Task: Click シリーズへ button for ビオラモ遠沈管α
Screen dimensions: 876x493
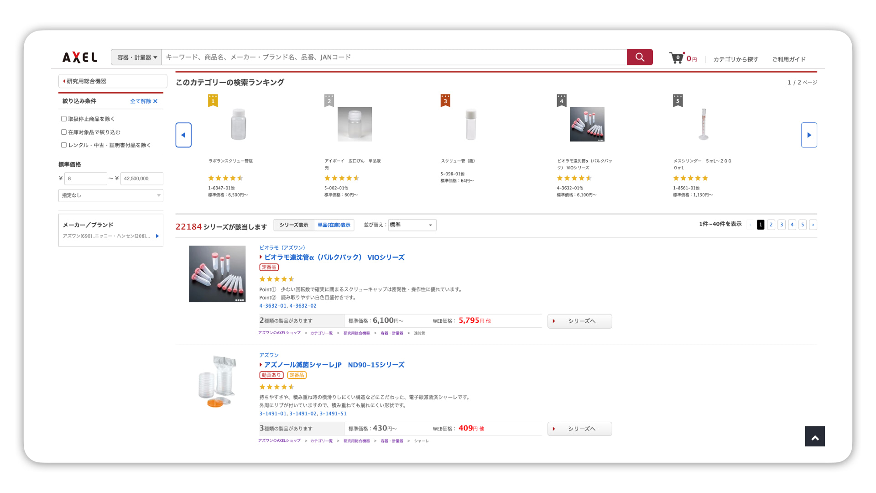Action: [579, 321]
